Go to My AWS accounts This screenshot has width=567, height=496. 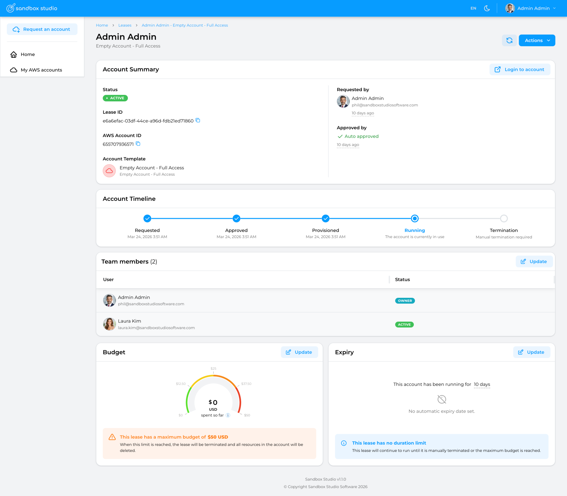[41, 70]
